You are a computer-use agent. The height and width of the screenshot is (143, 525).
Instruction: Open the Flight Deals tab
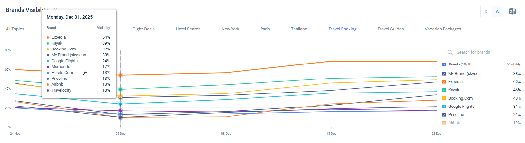(x=143, y=29)
